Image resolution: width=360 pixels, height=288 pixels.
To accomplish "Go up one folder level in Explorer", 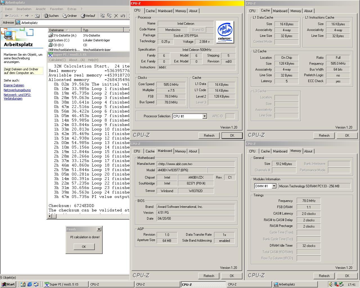I will [37, 16].
